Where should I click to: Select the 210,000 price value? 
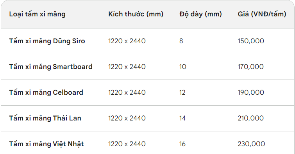click(x=250, y=118)
